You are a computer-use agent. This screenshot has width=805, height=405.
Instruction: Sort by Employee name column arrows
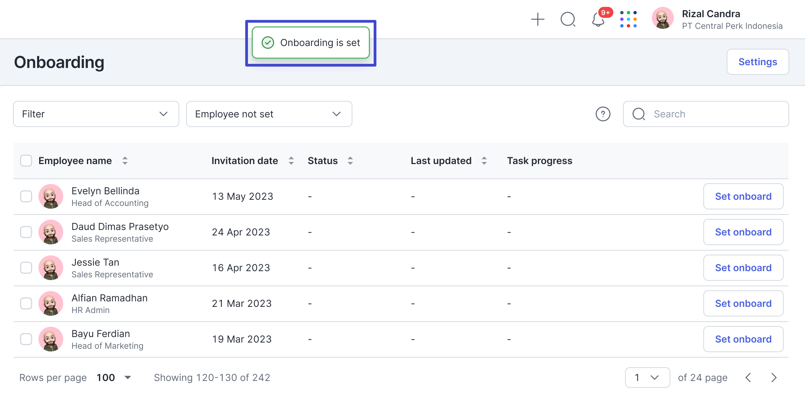(125, 161)
